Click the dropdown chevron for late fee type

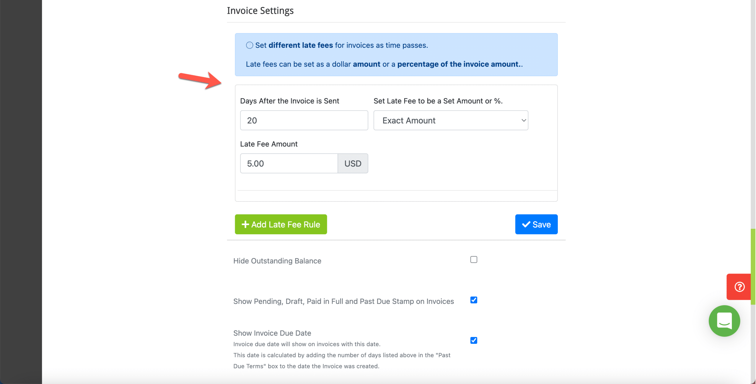(524, 120)
